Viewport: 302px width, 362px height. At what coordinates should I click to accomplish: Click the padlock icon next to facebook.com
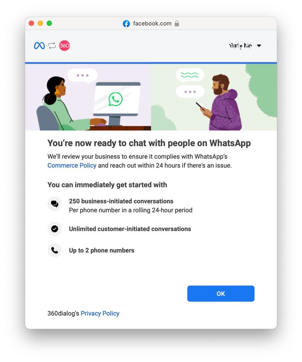[177, 23]
